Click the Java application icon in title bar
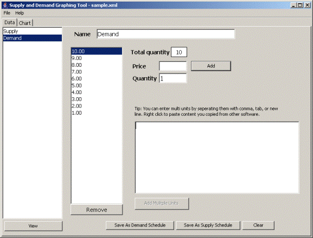 [x=5, y=5]
